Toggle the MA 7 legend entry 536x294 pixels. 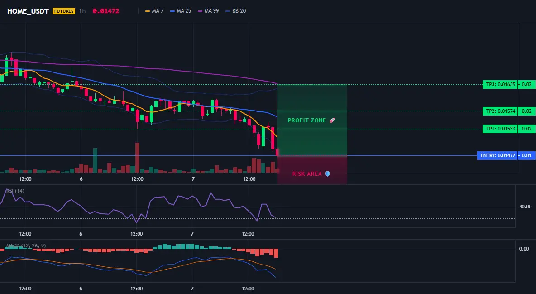(154, 11)
